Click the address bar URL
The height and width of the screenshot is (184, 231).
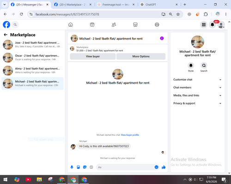pyautogui.click(x=67, y=14)
